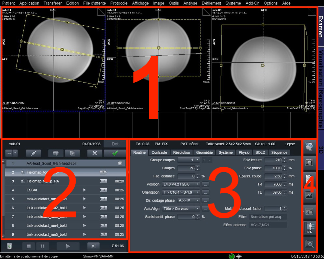The height and width of the screenshot is (259, 324).
Task: Copy the selected protocol icon
Action: coord(72,153)
